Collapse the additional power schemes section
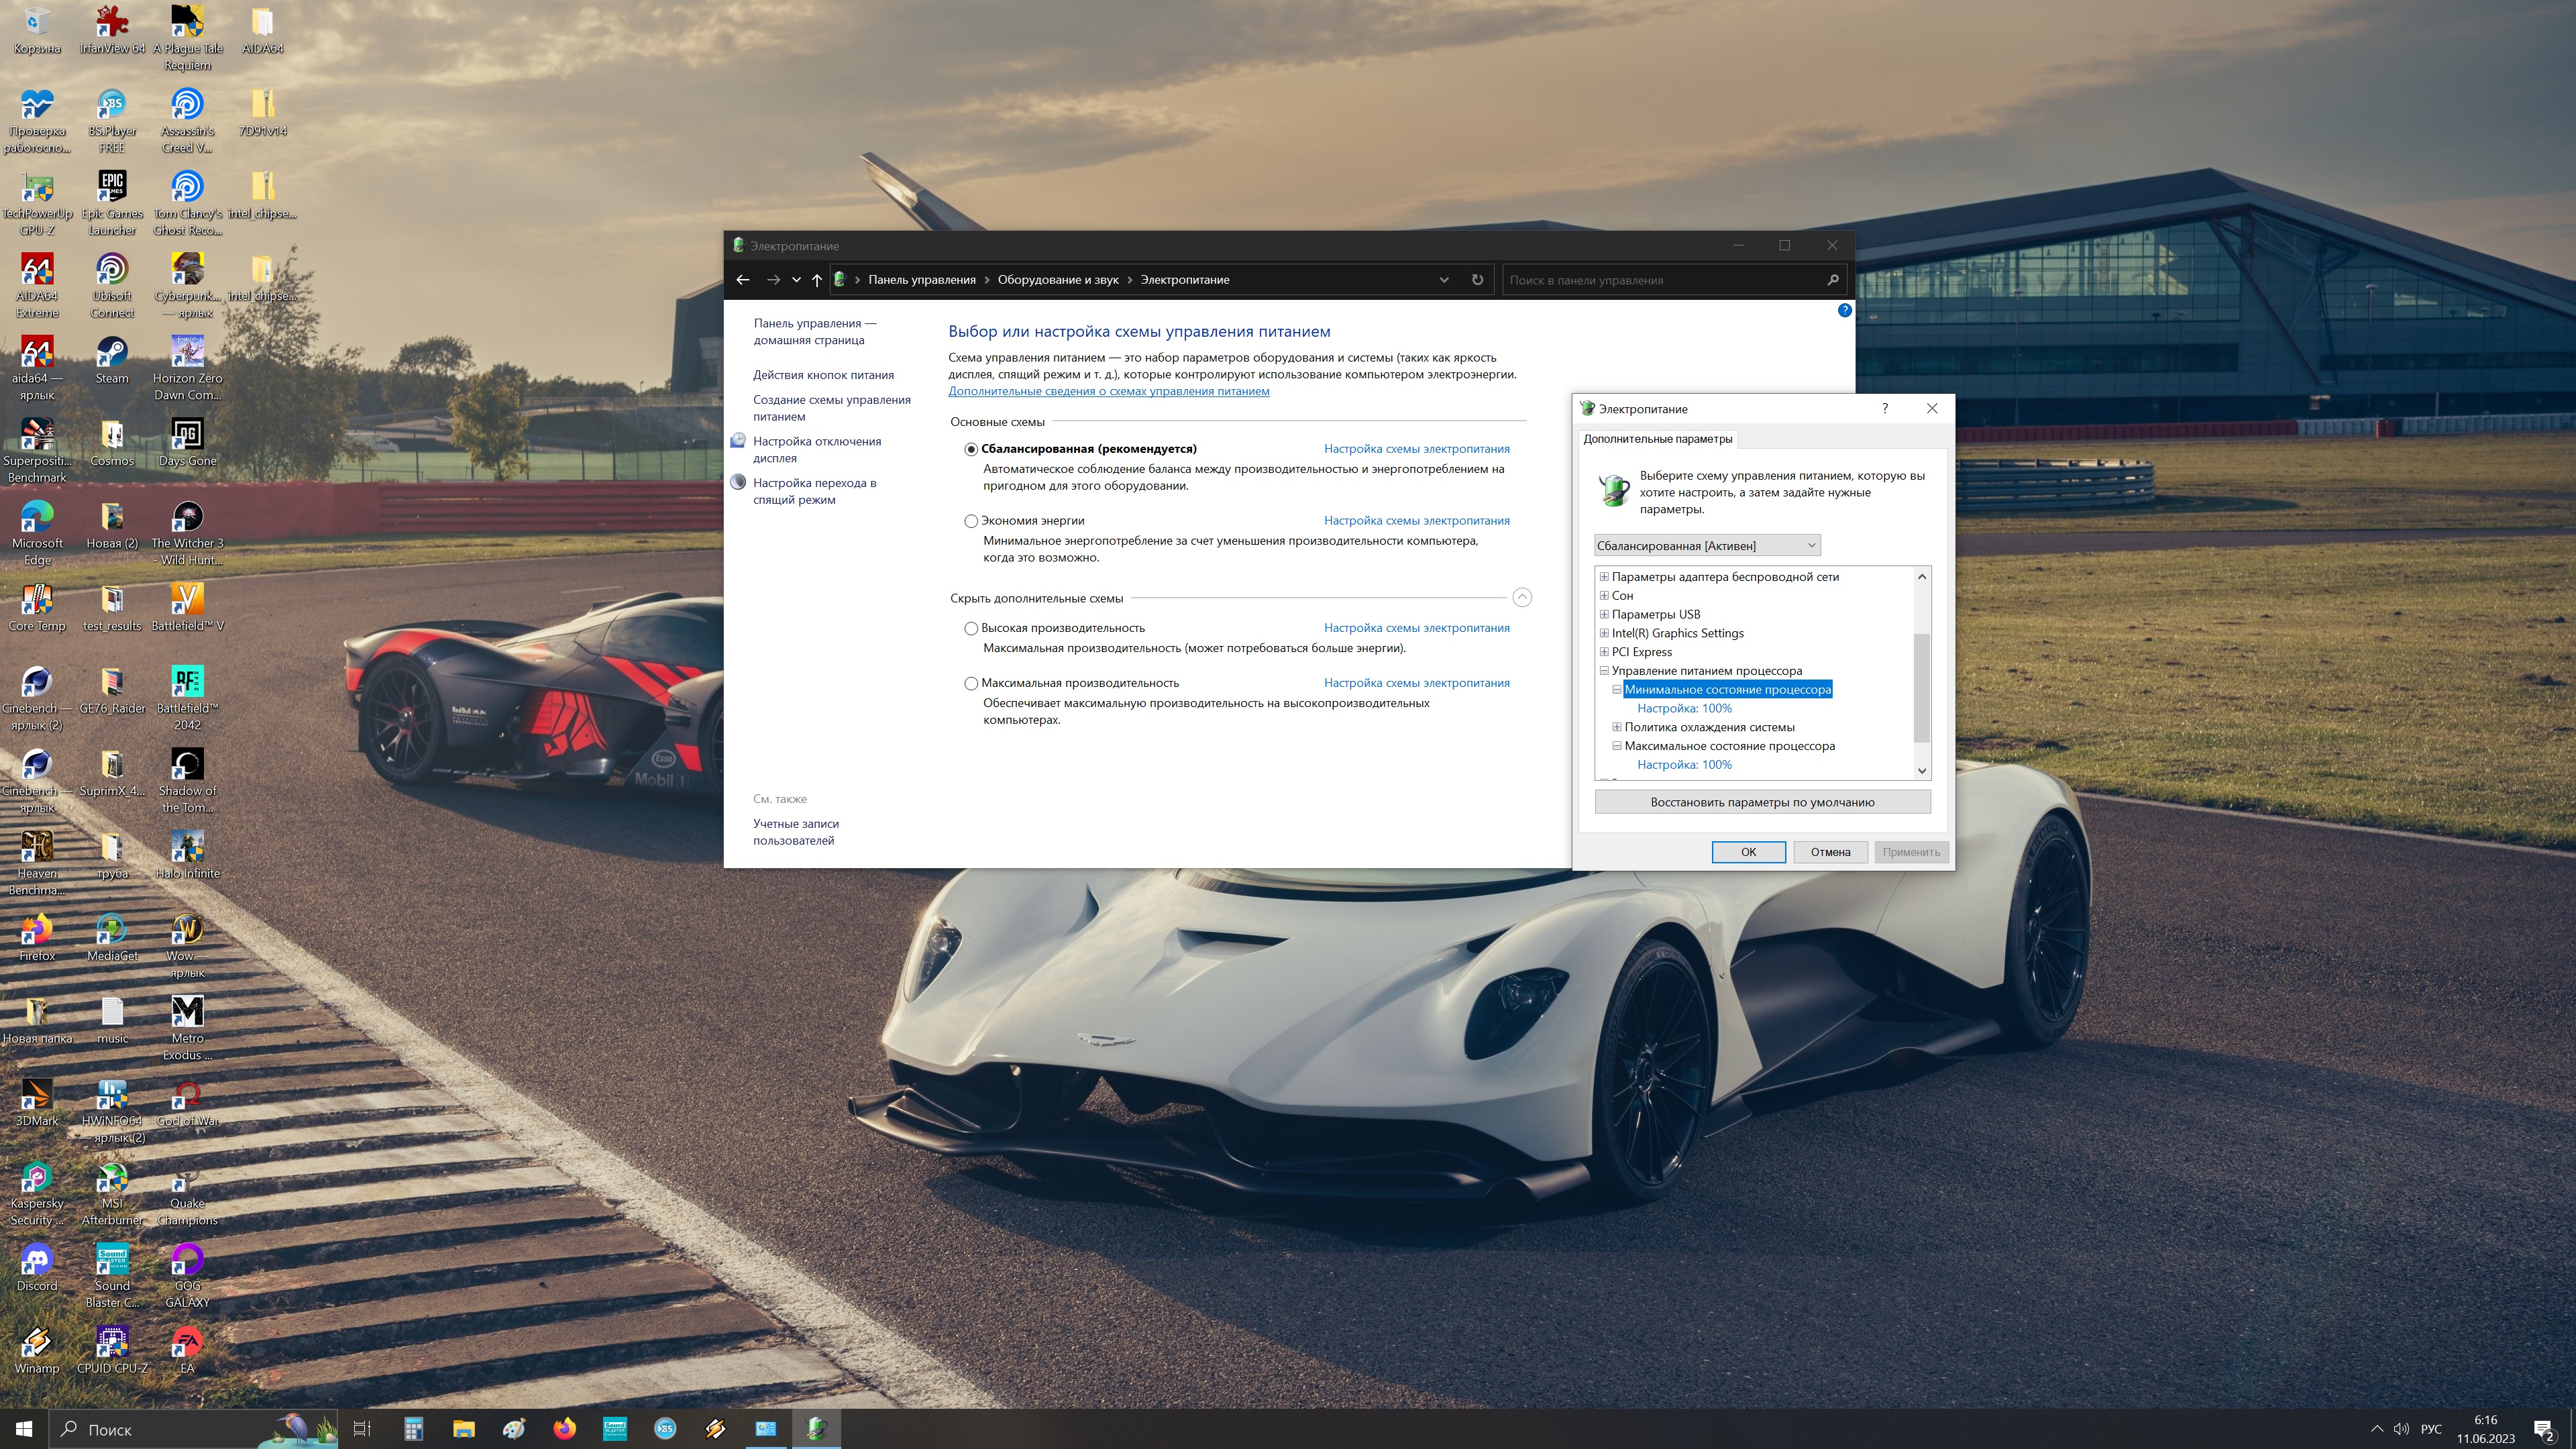Image resolution: width=2576 pixels, height=1449 pixels. pos(1521,598)
